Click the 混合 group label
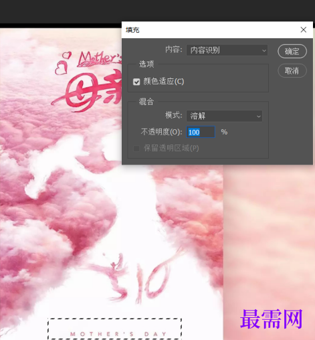This screenshot has width=315, height=340. [x=146, y=102]
